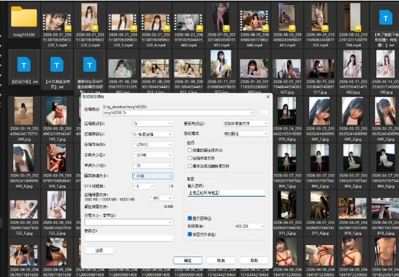Screen dimensions: 399x277
Task: Open the 加密算法 AES-256 dropdown
Action: pos(249,226)
